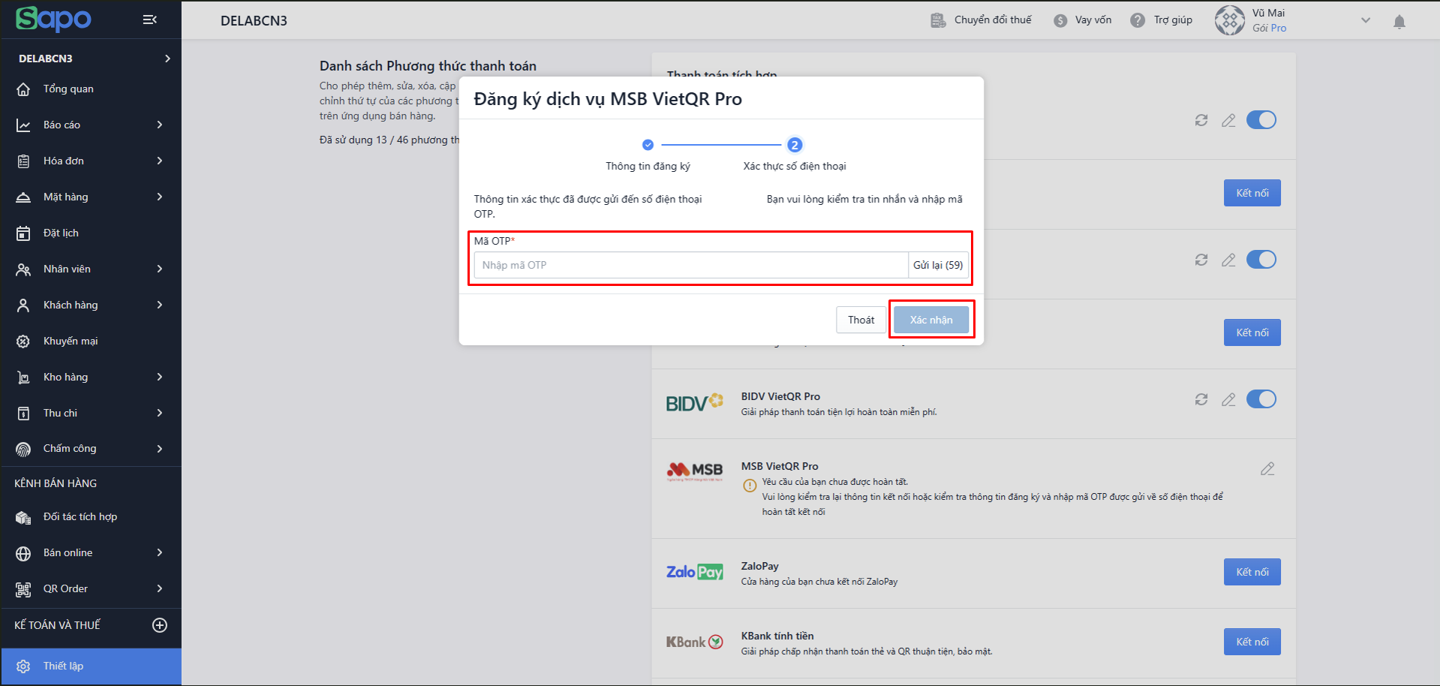Click the ZaloPay title text
Viewport: 1440px width, 686px height.
760,566
